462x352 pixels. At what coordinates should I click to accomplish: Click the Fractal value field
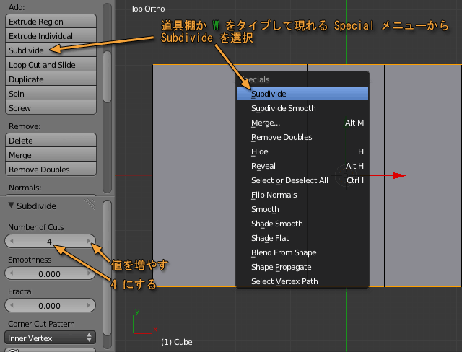click(x=50, y=306)
